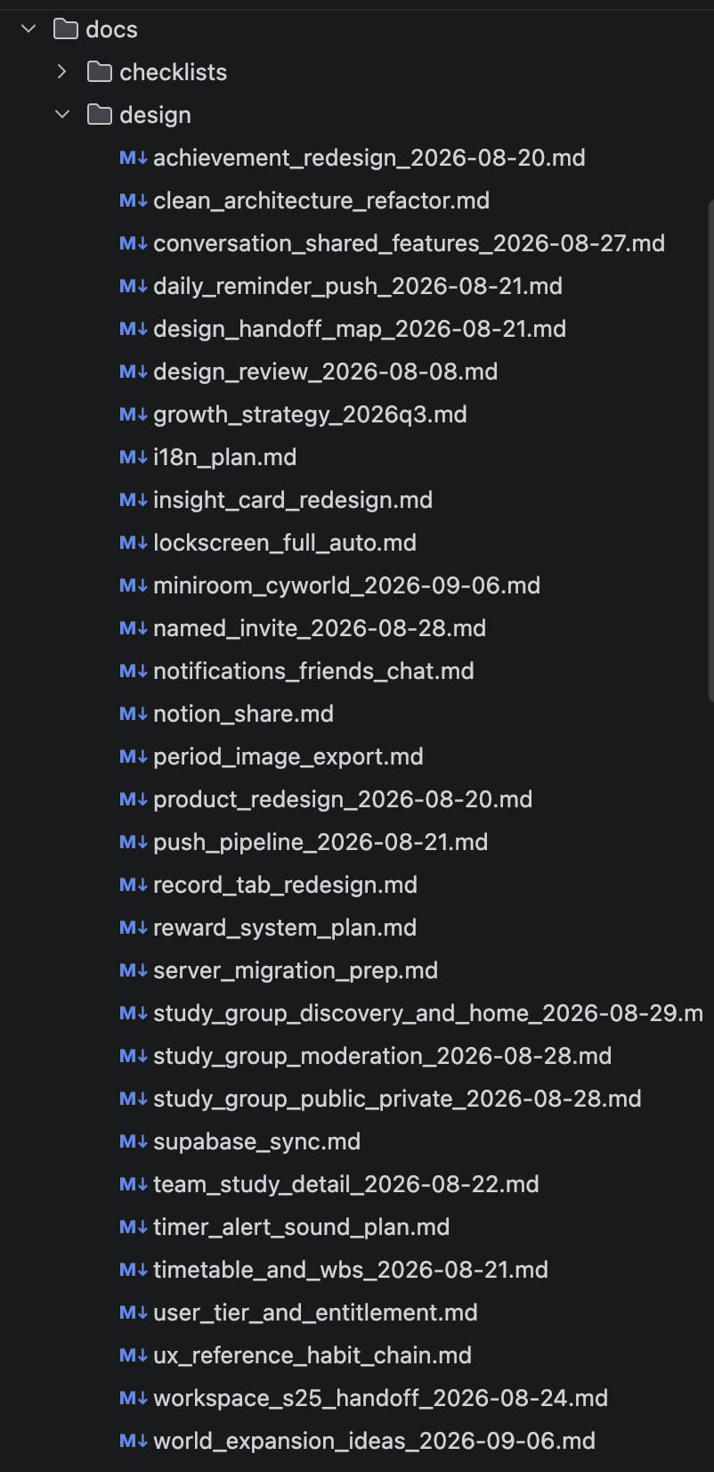
Task: Open achievement_redesign_2026-08-20.md file
Action: pos(369,158)
